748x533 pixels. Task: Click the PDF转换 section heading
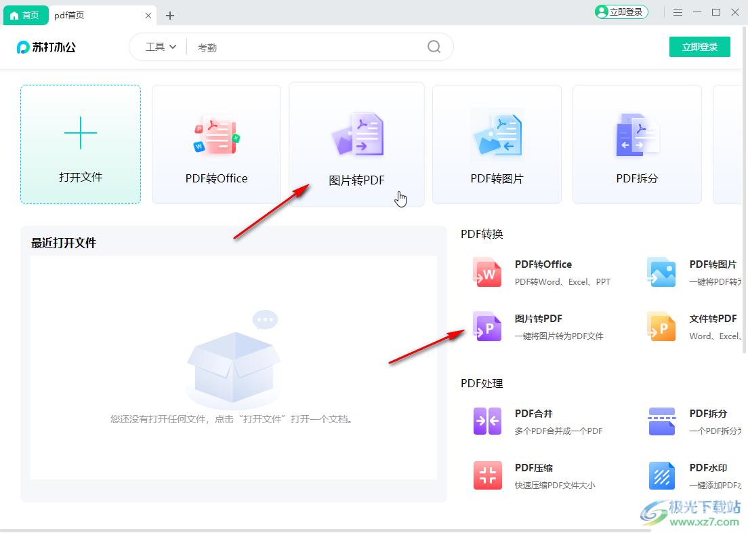click(482, 234)
